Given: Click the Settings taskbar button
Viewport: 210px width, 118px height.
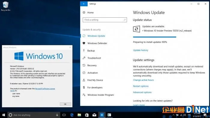Looking at the screenshot, I should pyautogui.click(x=102, y=115).
